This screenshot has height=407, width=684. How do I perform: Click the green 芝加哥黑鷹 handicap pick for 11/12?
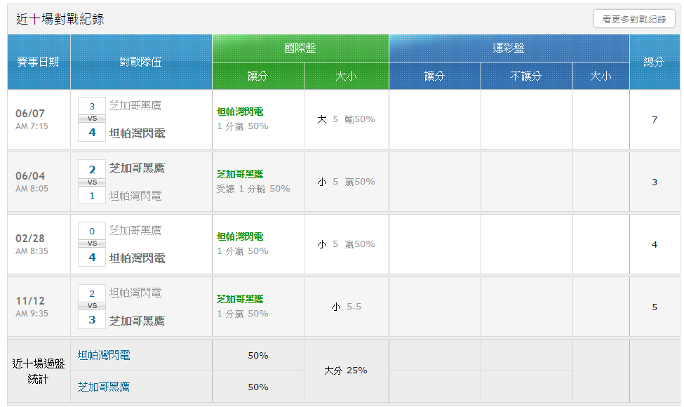click(240, 299)
